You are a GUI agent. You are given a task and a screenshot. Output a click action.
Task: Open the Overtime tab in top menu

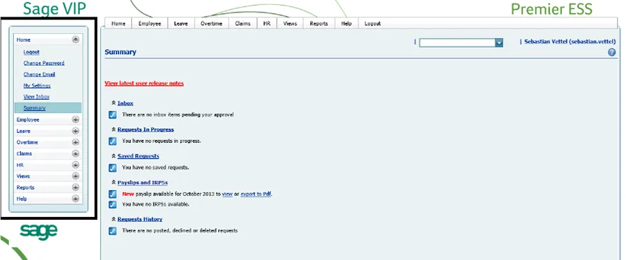pyautogui.click(x=211, y=24)
